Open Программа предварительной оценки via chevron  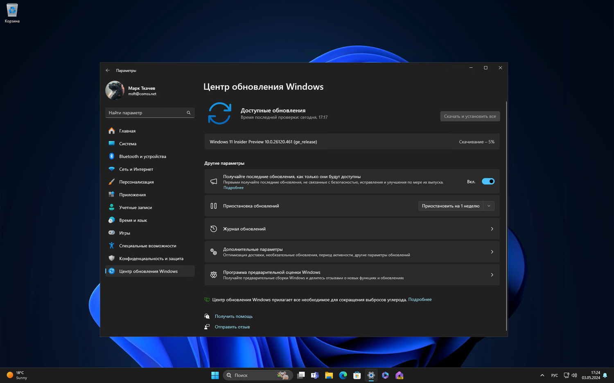492,275
